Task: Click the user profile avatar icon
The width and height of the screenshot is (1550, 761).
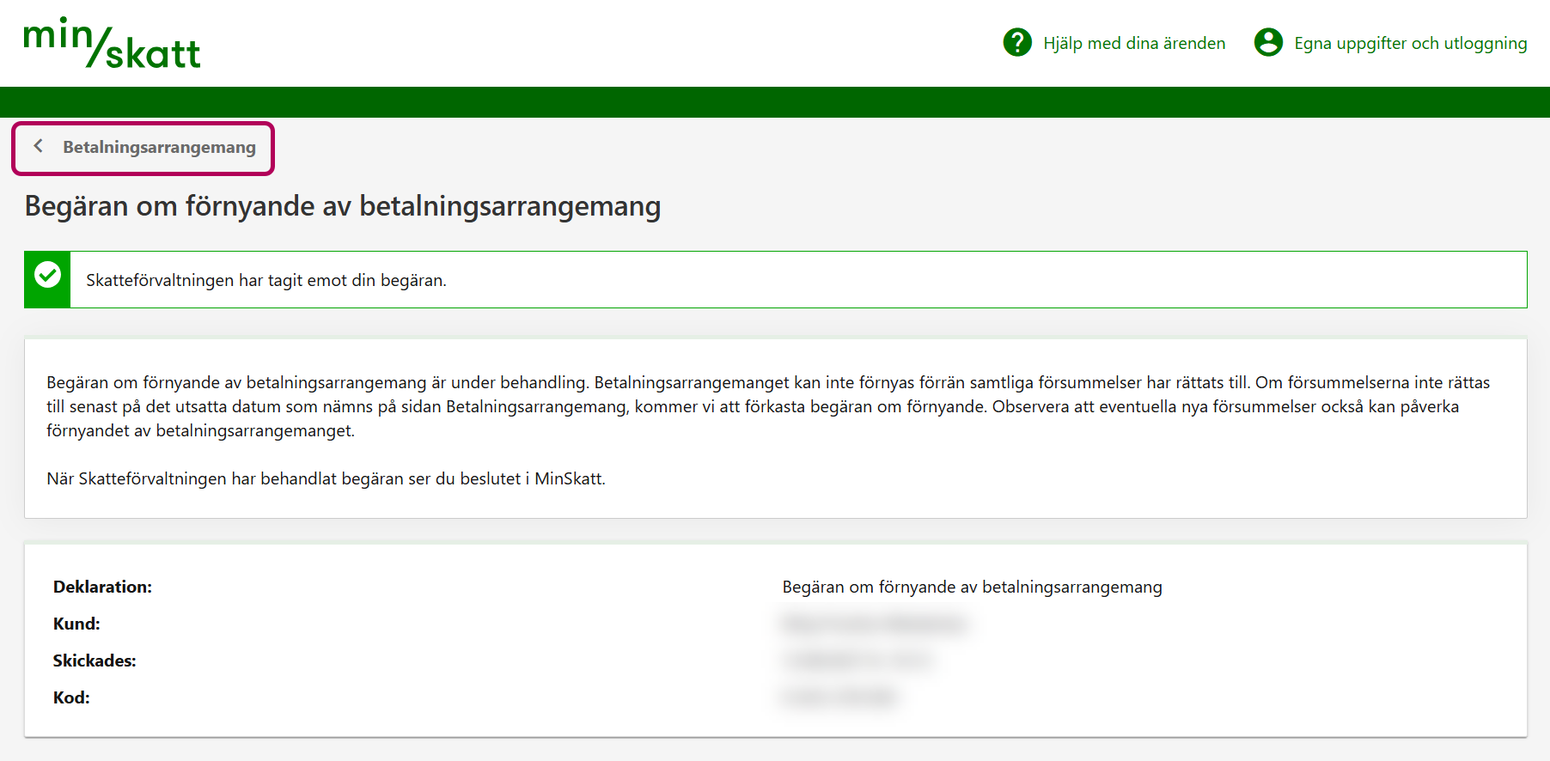Action: 1268,42
